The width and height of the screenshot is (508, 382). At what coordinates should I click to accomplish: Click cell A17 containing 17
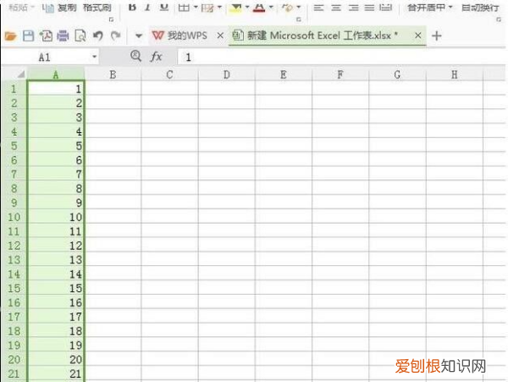(56, 317)
